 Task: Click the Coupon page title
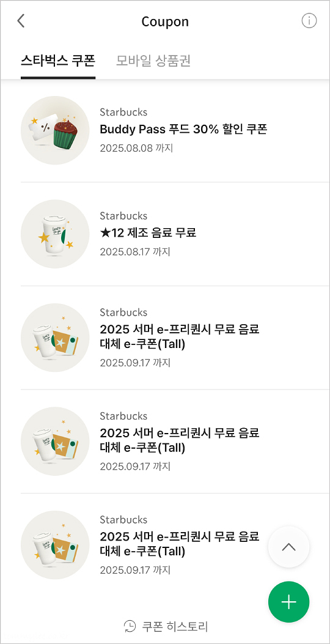point(165,21)
